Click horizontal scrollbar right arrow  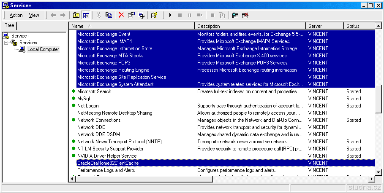(372, 179)
